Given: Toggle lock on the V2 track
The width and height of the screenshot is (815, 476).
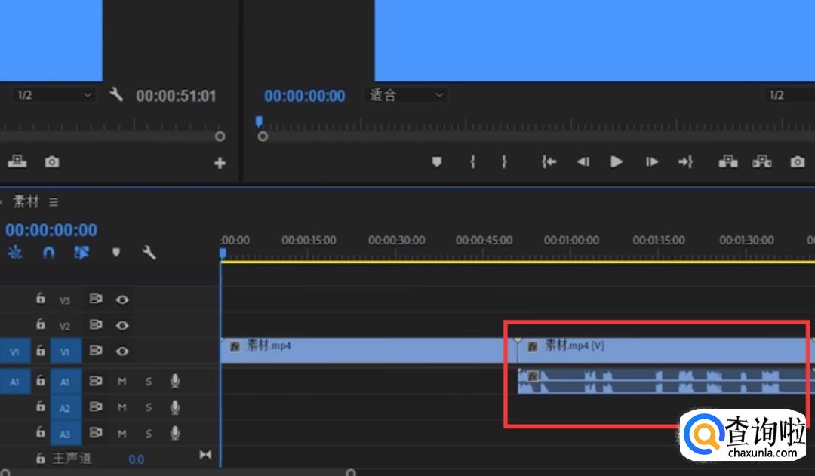Looking at the screenshot, I should (x=41, y=325).
